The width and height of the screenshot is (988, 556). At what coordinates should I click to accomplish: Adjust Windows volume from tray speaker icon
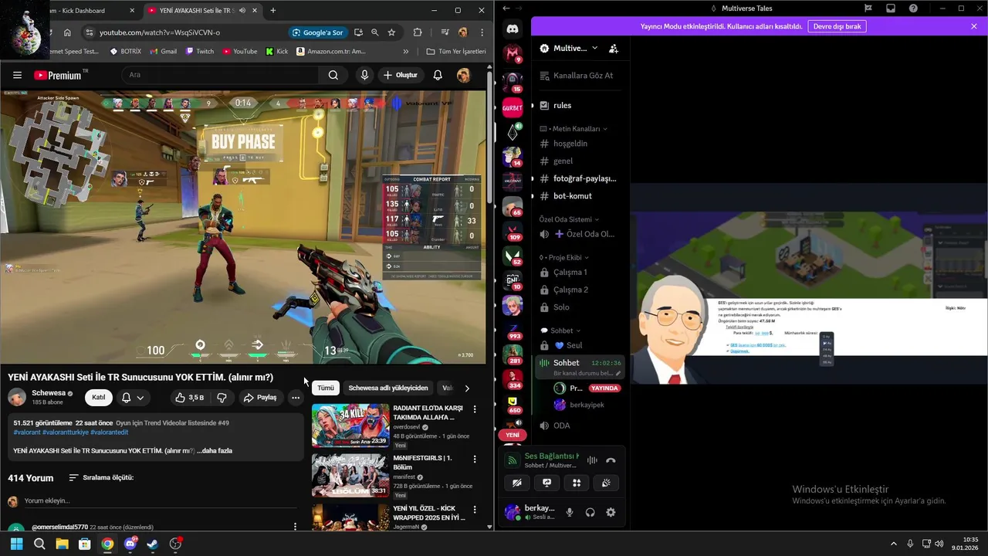tap(939, 544)
